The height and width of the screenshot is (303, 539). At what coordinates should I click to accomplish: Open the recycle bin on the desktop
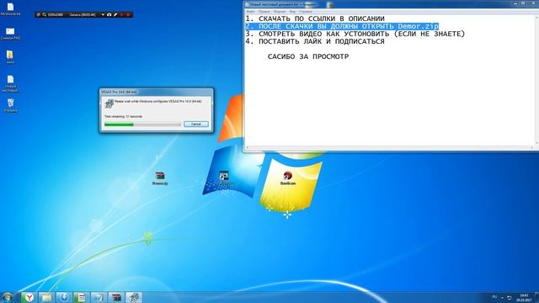tap(11, 105)
